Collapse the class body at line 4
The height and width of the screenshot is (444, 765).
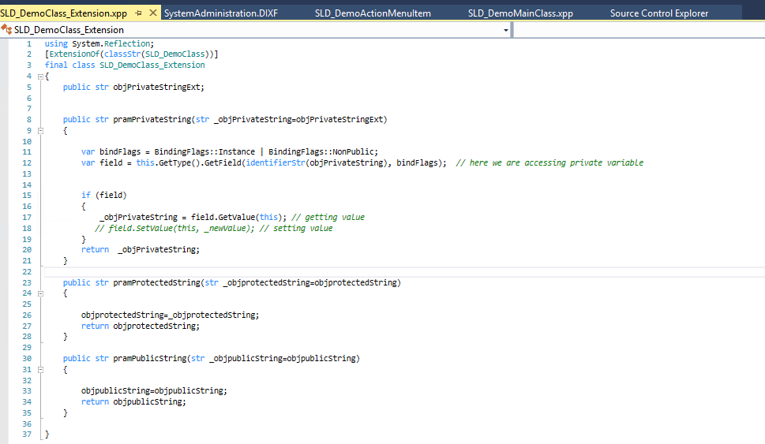40,76
